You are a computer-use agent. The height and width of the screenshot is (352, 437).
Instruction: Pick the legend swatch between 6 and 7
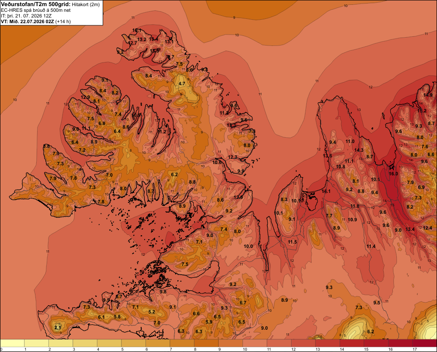(158, 343)
